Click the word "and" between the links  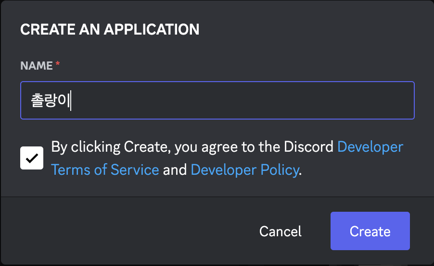pos(175,169)
